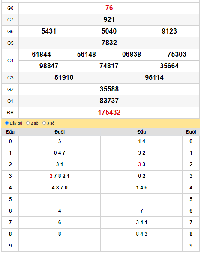This screenshot has width=201, height=253.
Task: Click G4 number 98847
Action: (49, 66)
